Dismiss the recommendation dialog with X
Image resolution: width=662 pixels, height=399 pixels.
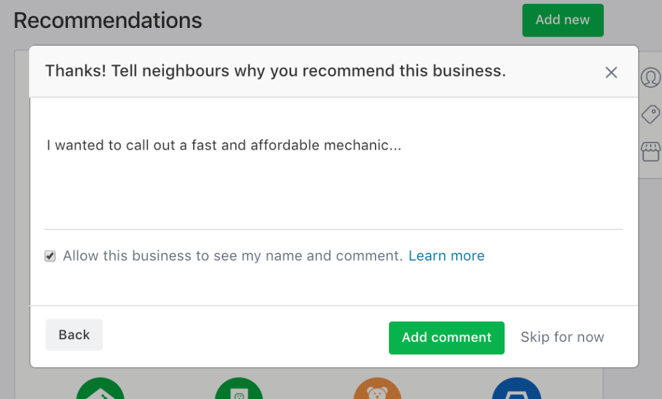pos(611,72)
